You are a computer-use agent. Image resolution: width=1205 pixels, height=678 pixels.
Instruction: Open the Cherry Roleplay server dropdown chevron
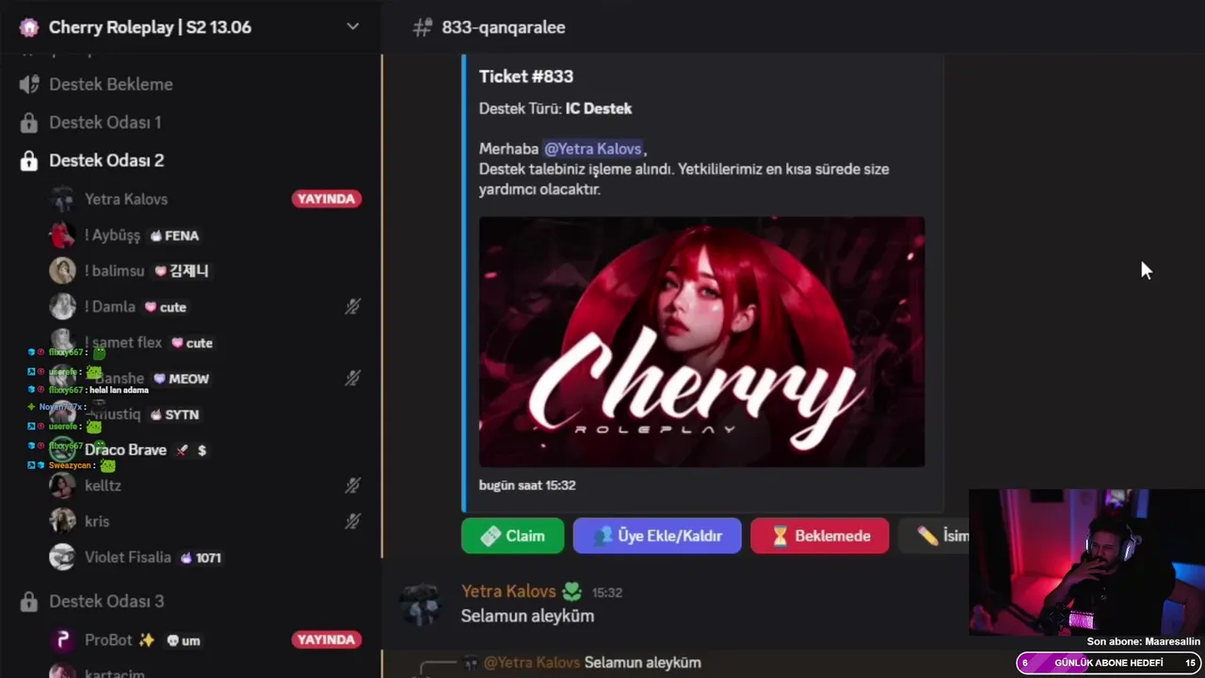(x=353, y=26)
